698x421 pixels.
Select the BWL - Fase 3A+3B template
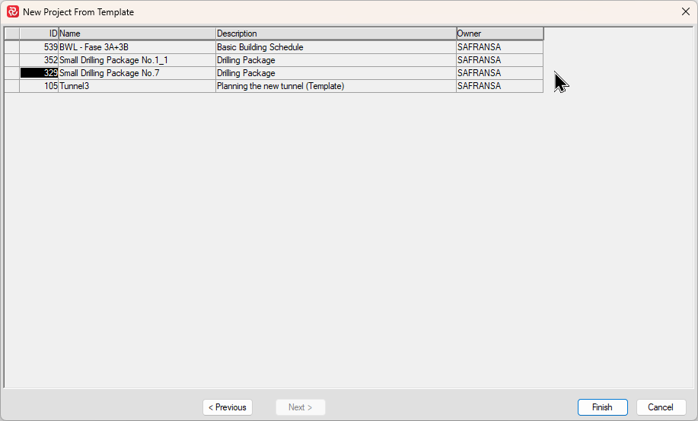(x=137, y=47)
